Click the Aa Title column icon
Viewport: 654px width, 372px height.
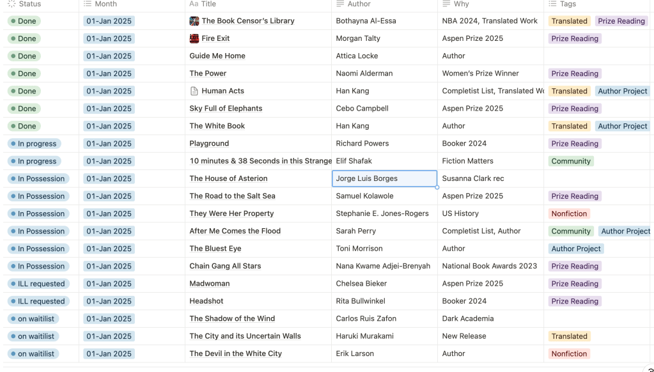pyautogui.click(x=194, y=4)
